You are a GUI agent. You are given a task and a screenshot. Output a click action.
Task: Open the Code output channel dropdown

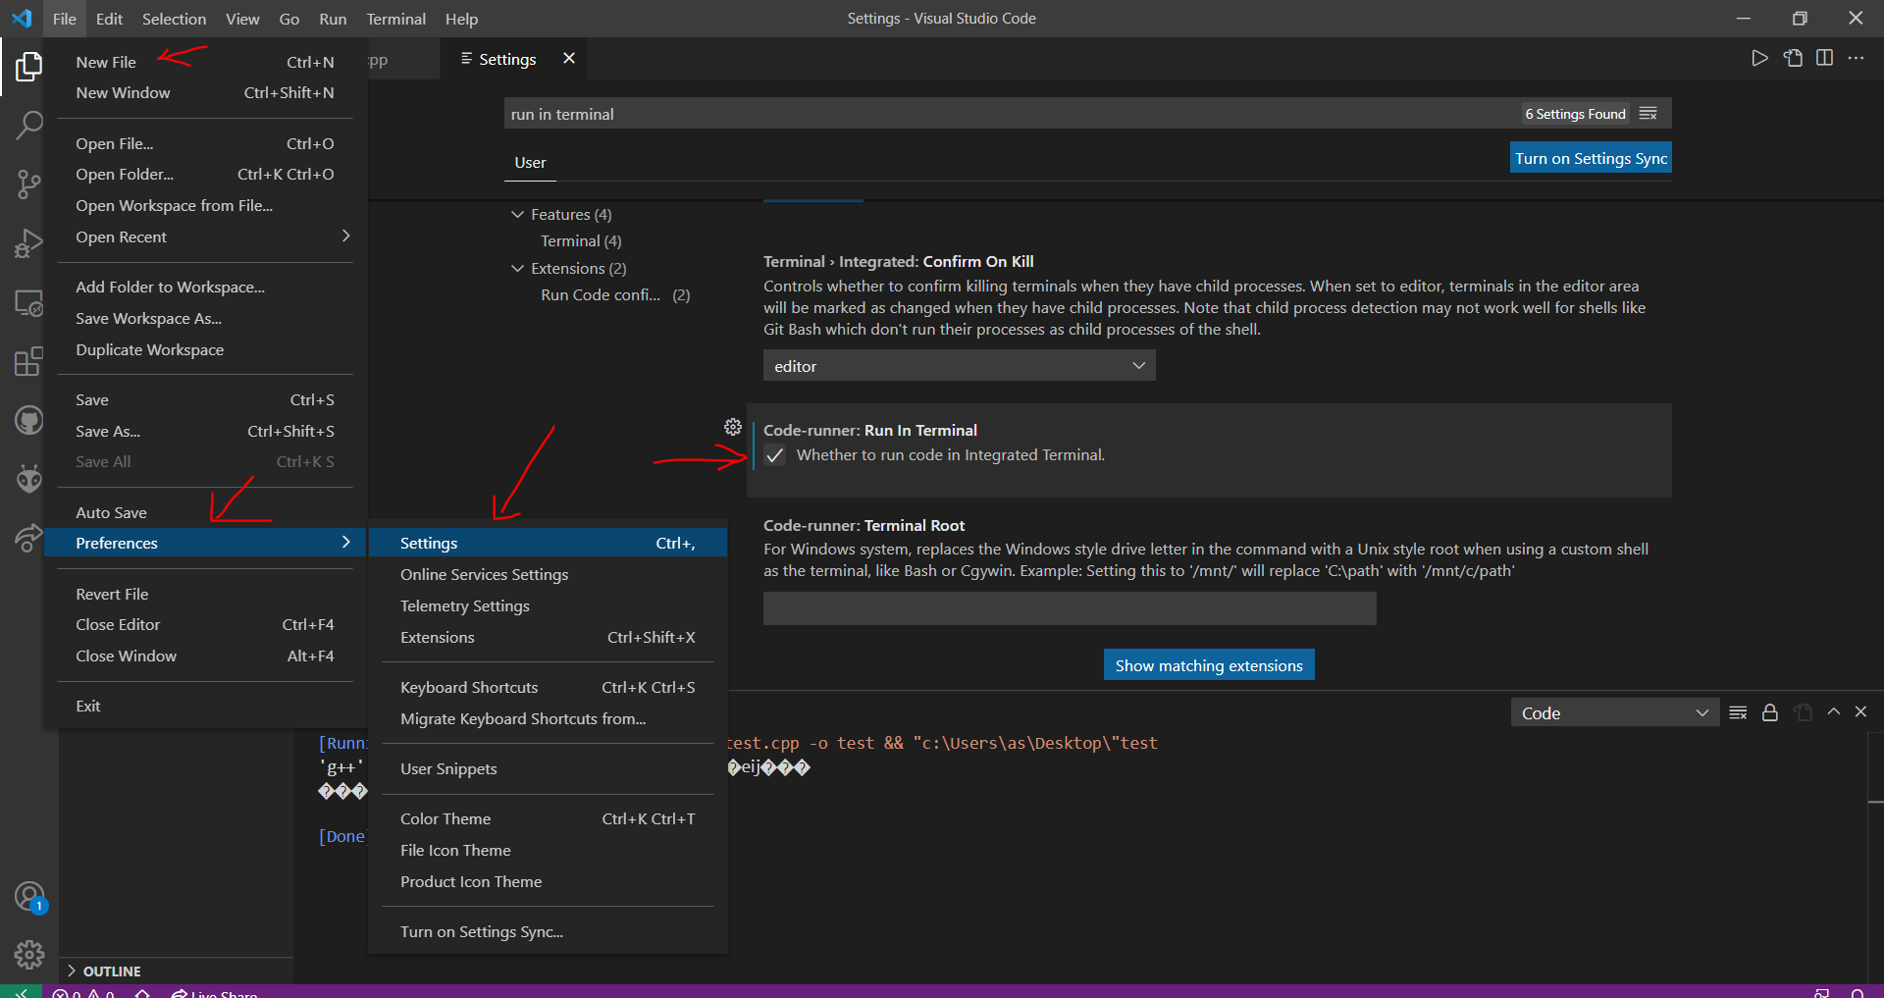coord(1614,713)
